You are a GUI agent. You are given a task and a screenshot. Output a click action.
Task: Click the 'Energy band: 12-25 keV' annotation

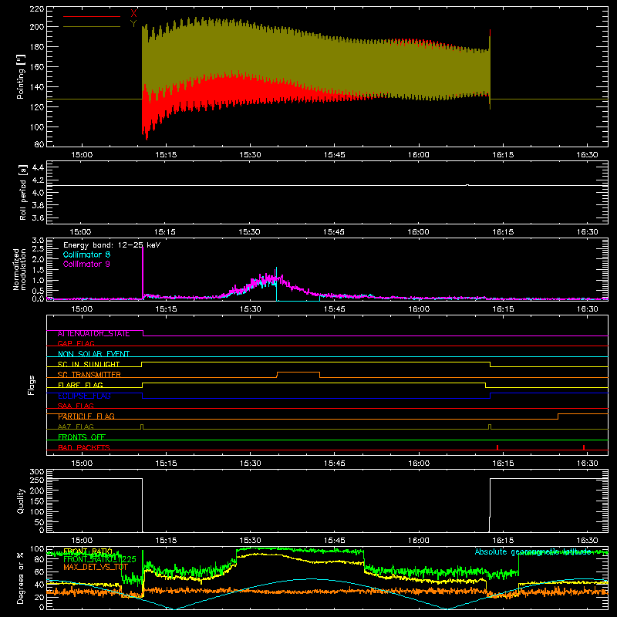112,245
